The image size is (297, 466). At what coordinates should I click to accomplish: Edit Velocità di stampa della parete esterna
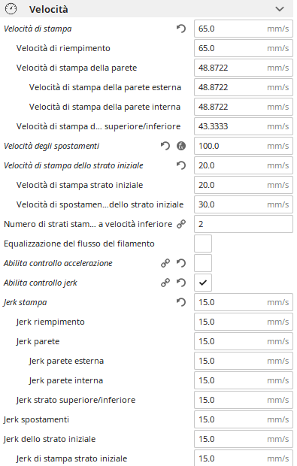244,87
